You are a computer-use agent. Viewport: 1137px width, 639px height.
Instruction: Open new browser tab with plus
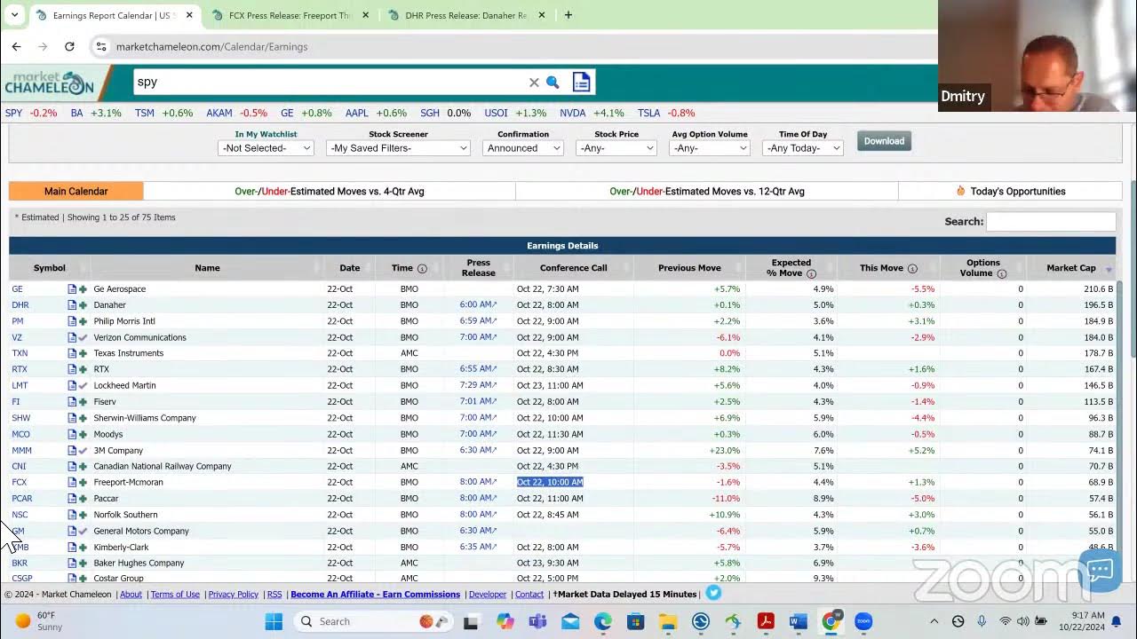pos(568,15)
